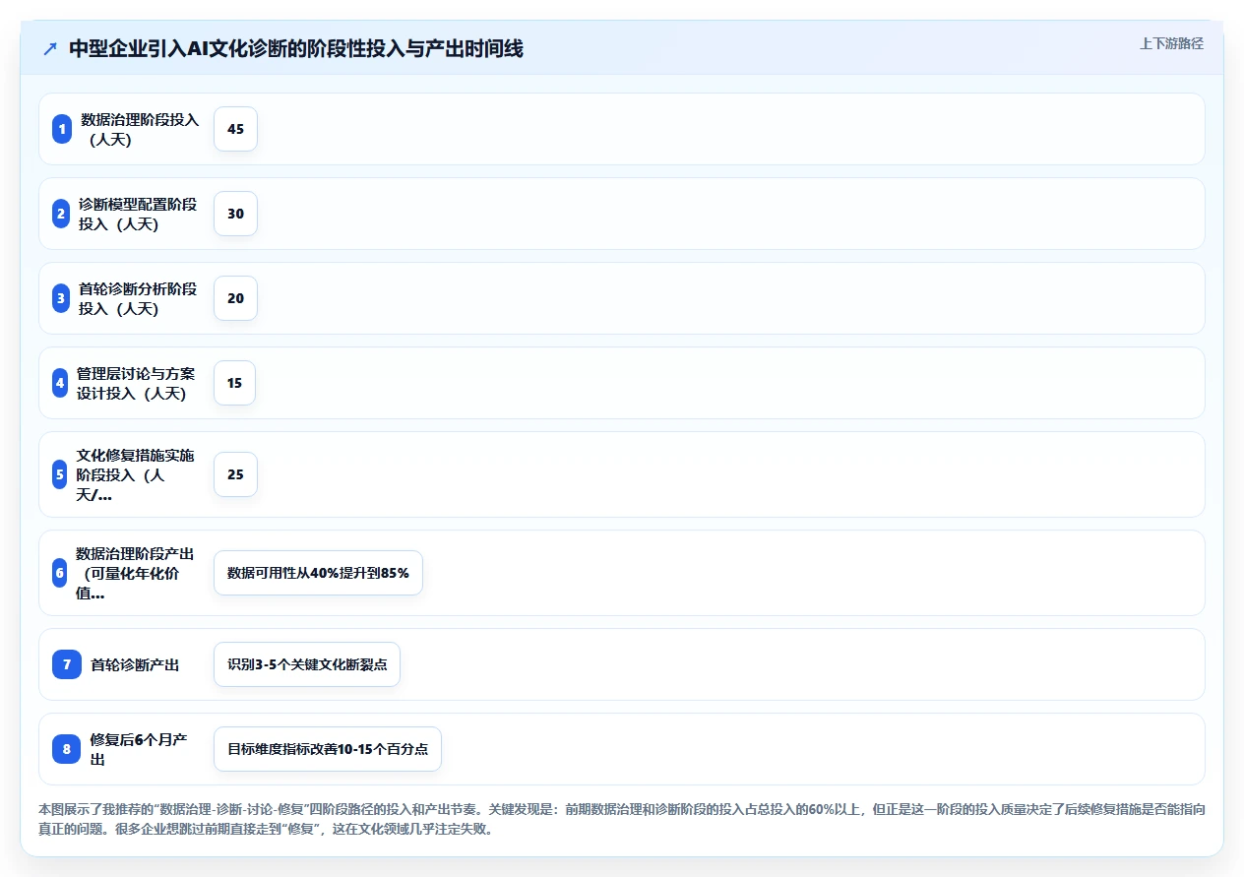Select step number 7 badge
Viewport: 1244px width, 877px height.
(x=67, y=664)
